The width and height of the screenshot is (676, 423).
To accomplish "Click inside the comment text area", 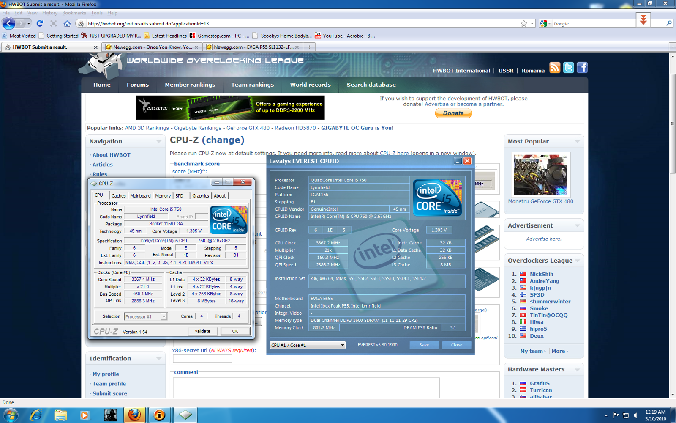I will coord(306,388).
